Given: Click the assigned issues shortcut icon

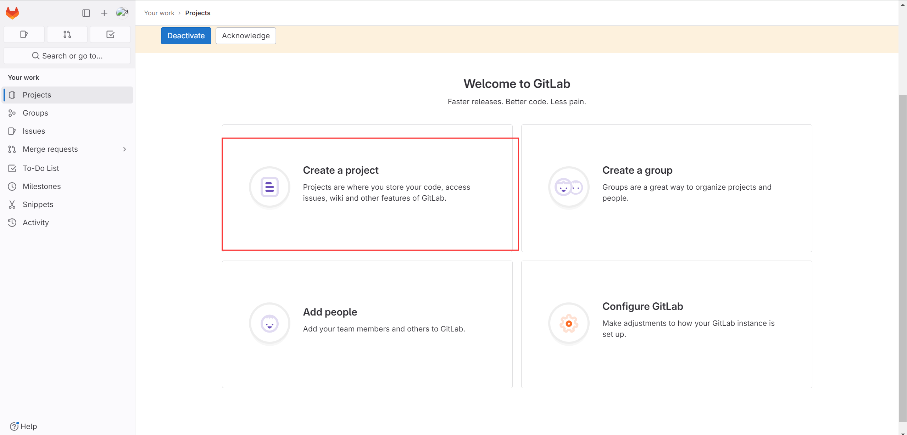Looking at the screenshot, I should point(24,34).
